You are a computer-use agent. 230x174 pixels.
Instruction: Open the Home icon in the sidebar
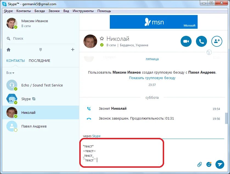9,50
